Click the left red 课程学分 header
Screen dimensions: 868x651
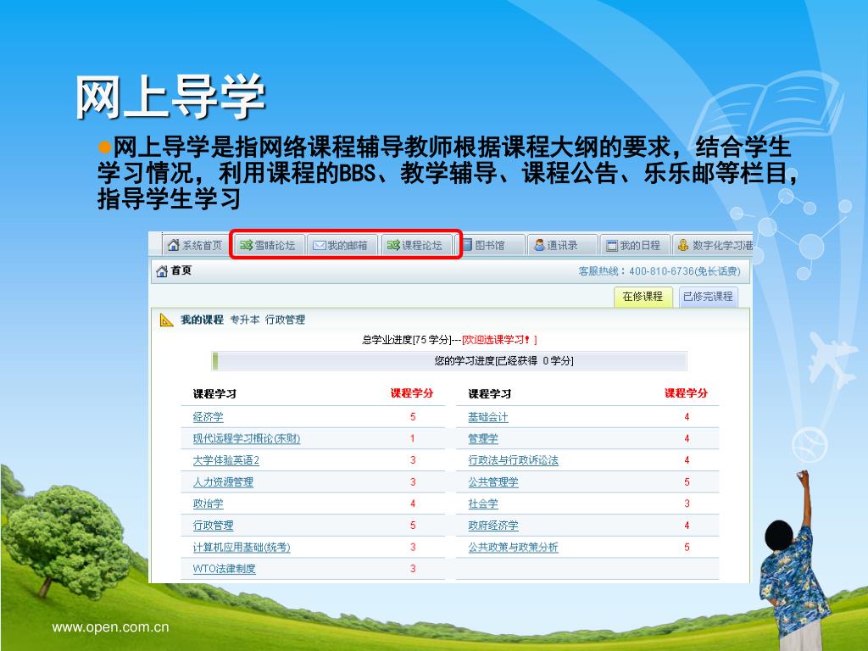[x=412, y=393]
